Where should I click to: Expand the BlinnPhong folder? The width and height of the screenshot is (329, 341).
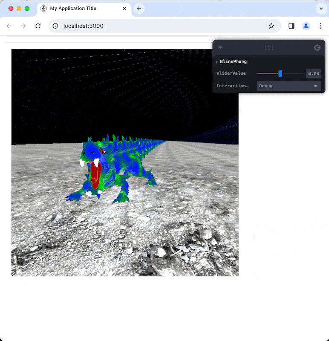216,62
